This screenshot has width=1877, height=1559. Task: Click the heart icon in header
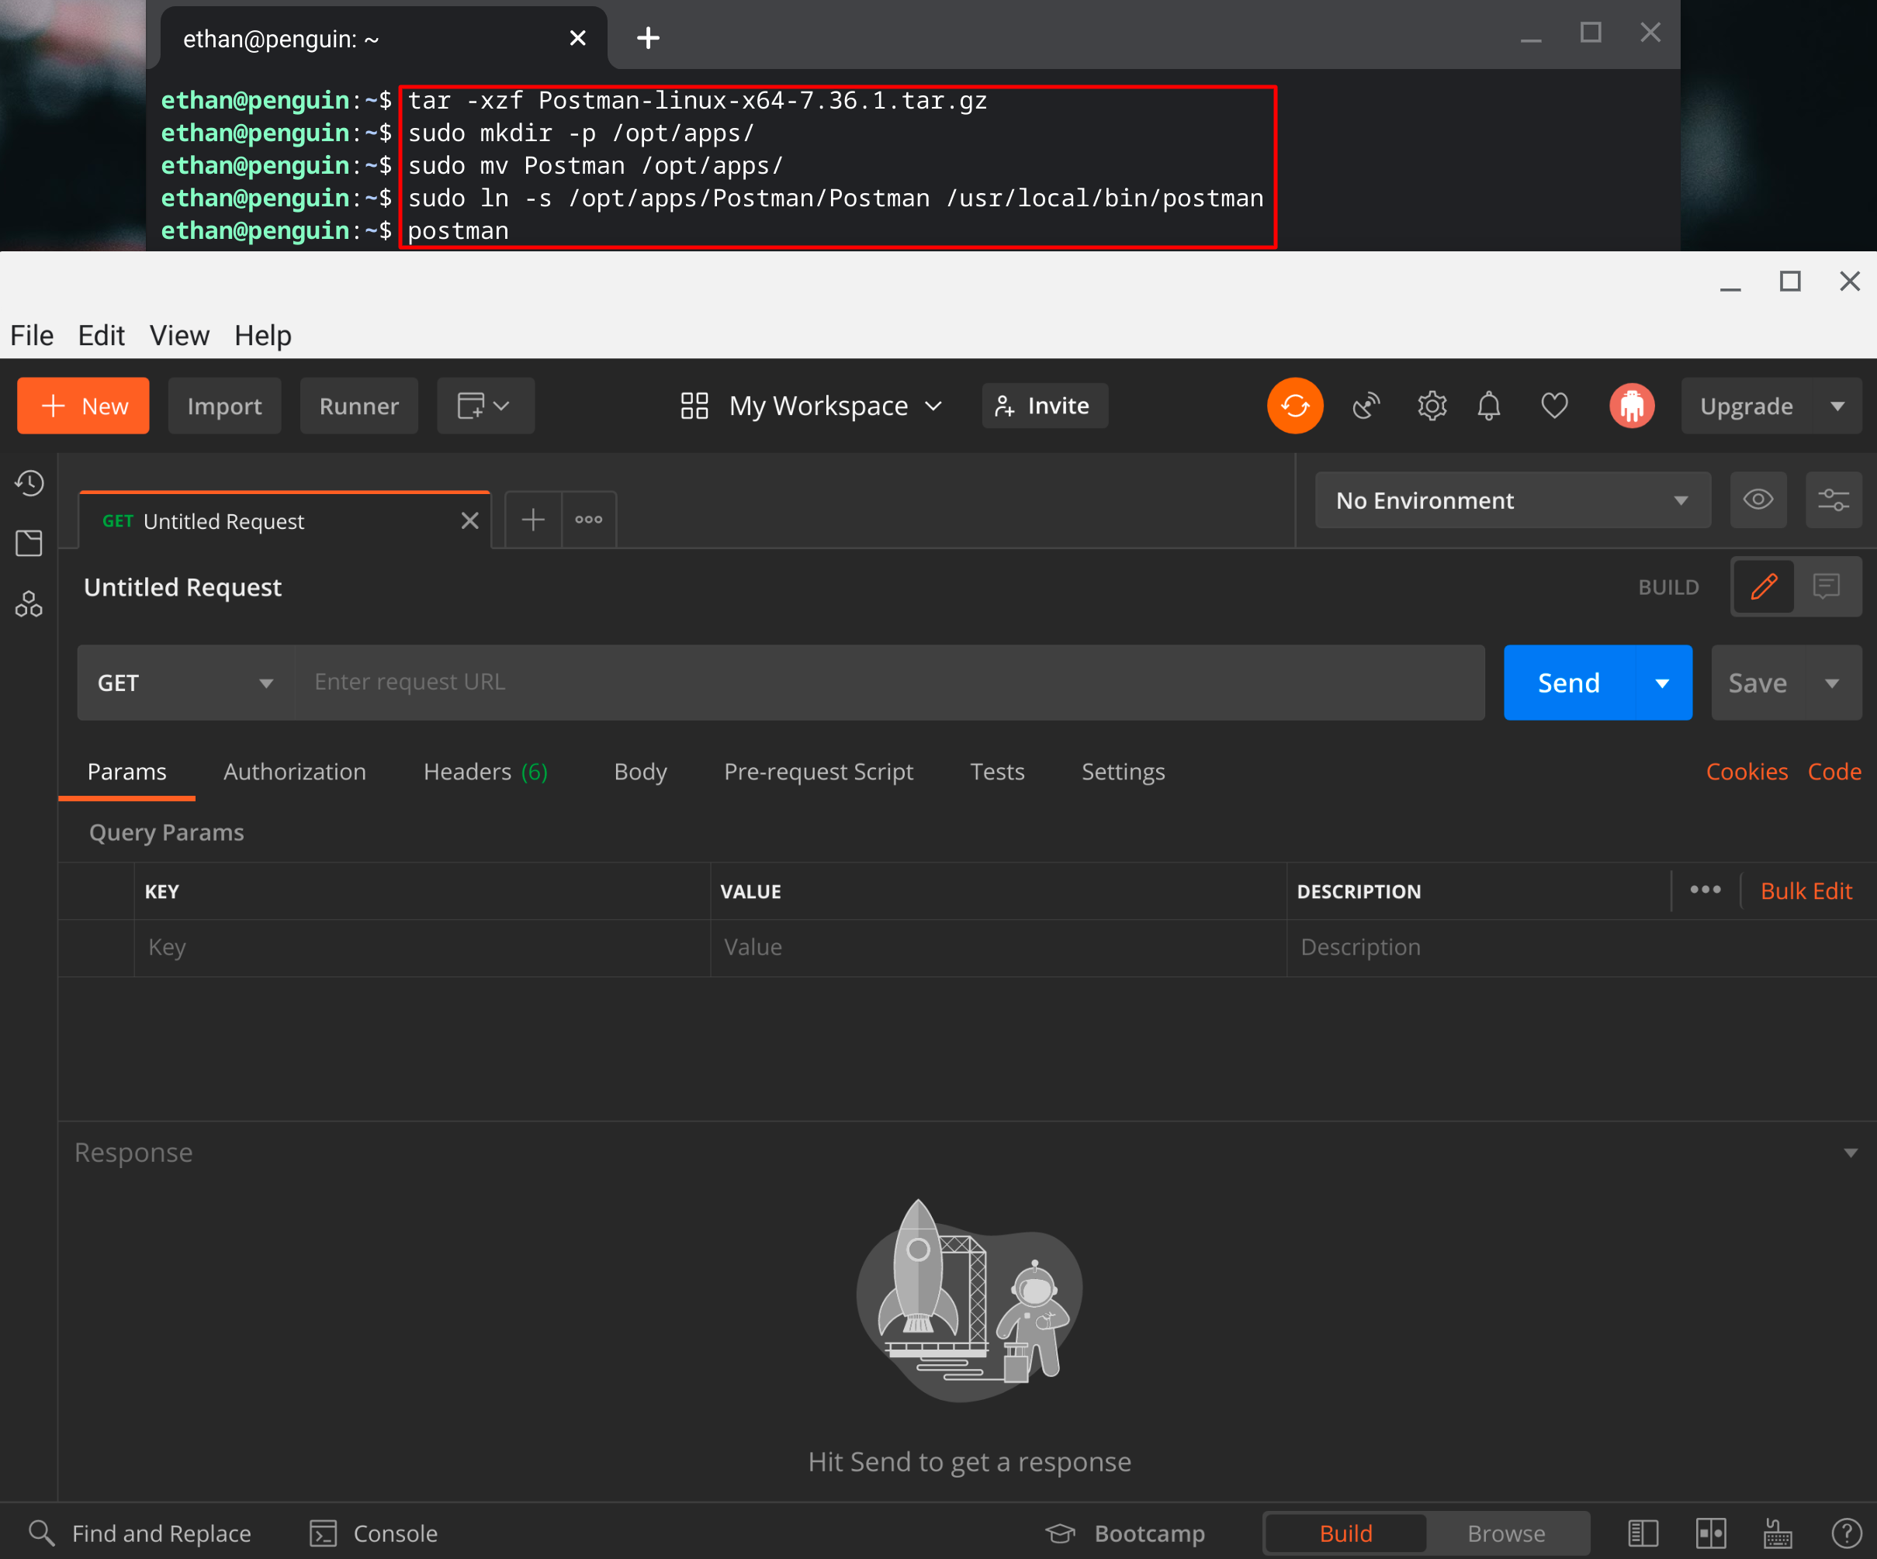pyautogui.click(x=1554, y=406)
